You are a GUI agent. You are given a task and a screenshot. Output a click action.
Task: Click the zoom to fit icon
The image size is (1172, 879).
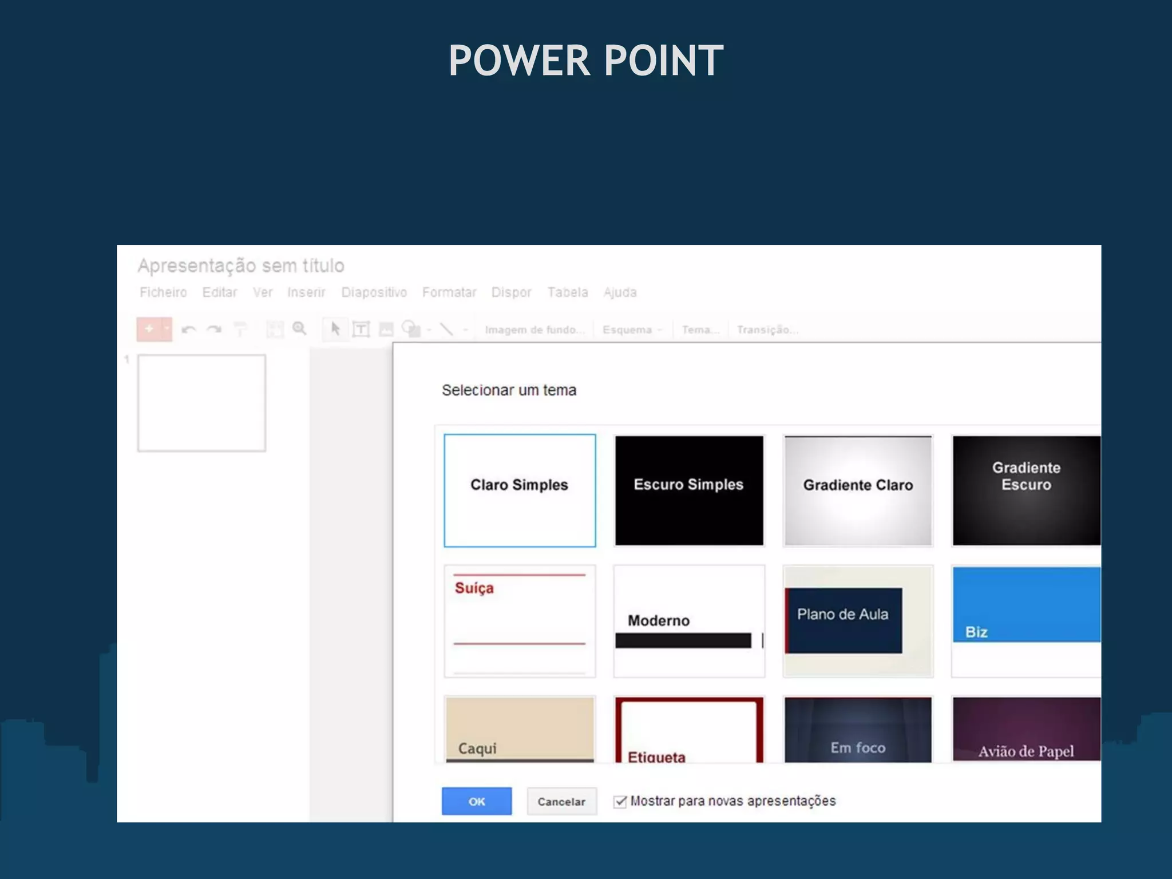tap(275, 330)
